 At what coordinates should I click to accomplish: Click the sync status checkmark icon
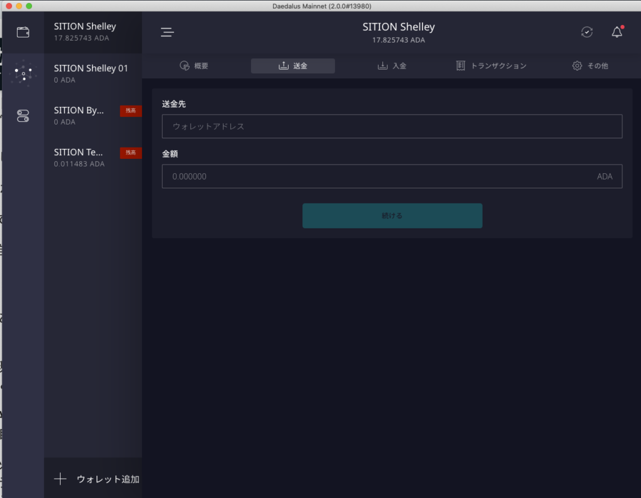point(587,33)
